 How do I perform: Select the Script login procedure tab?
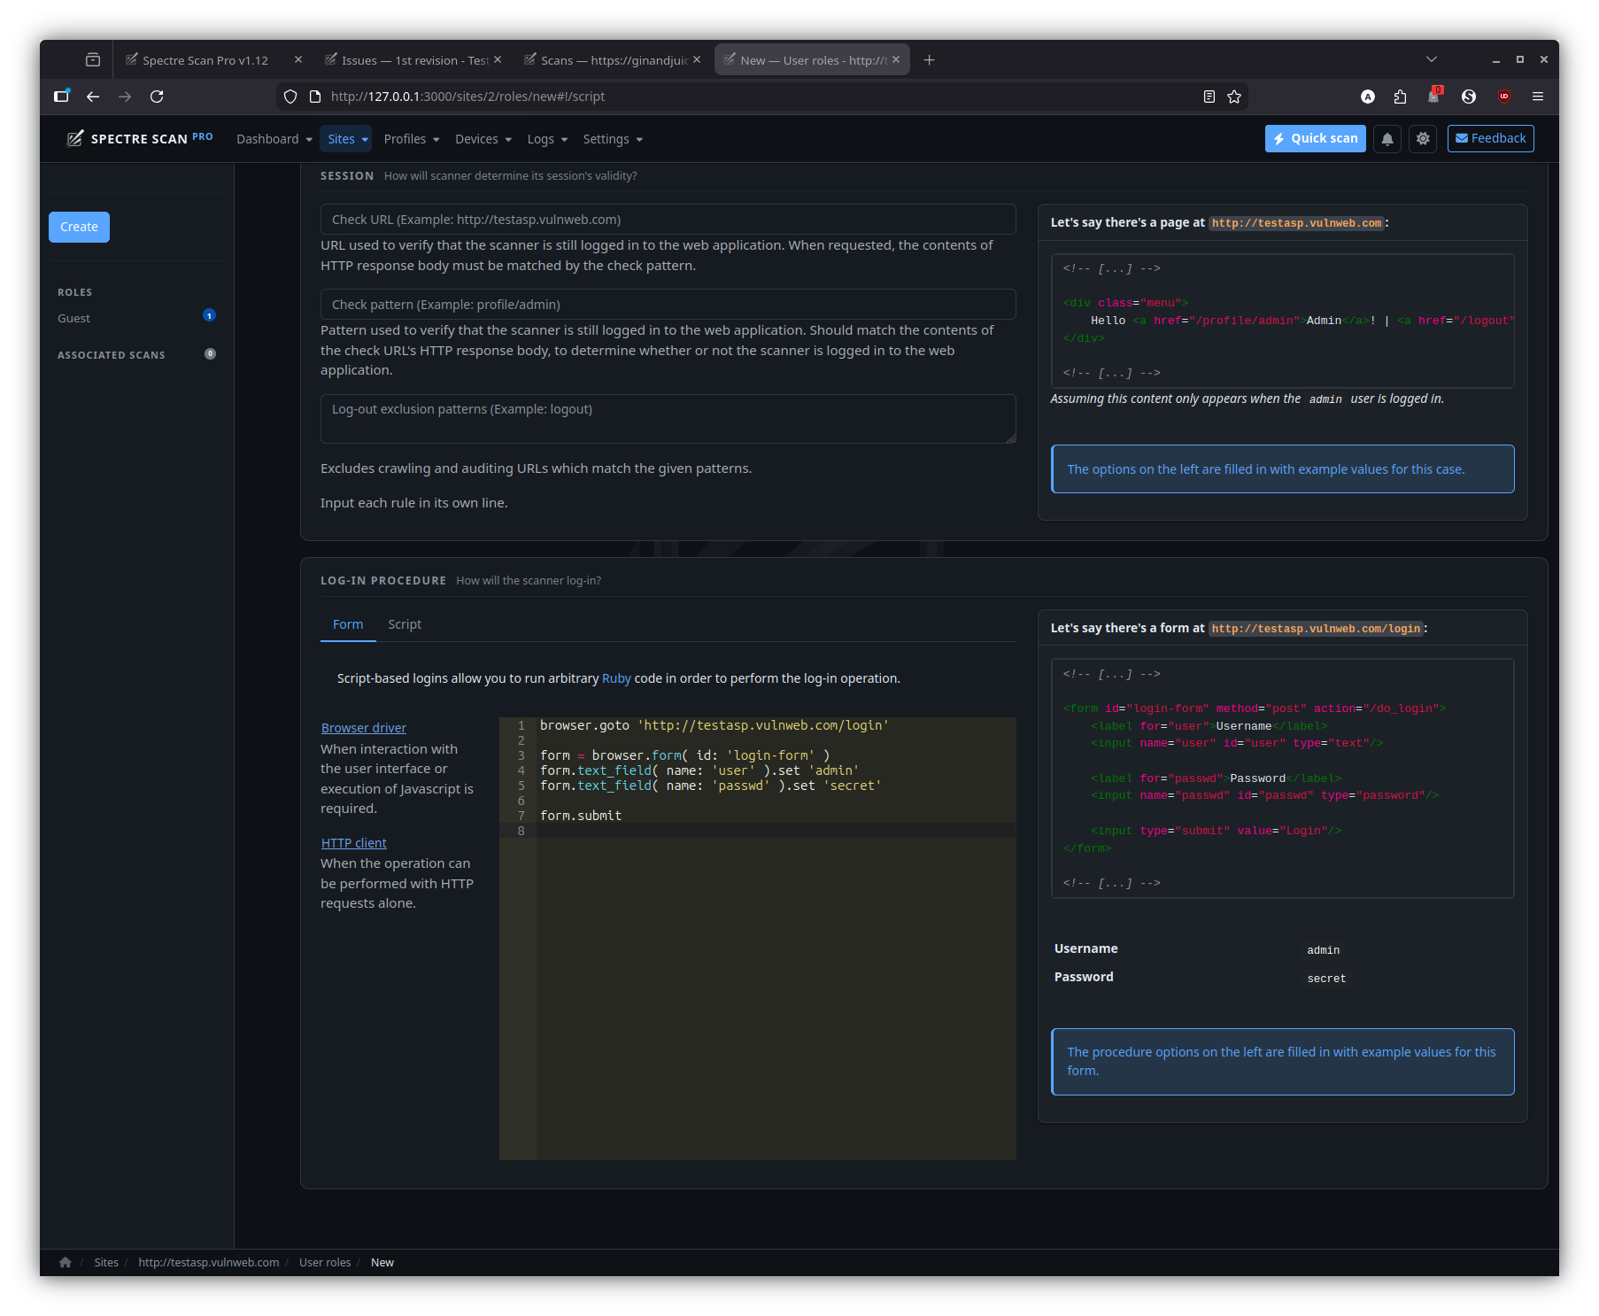pyautogui.click(x=405, y=624)
